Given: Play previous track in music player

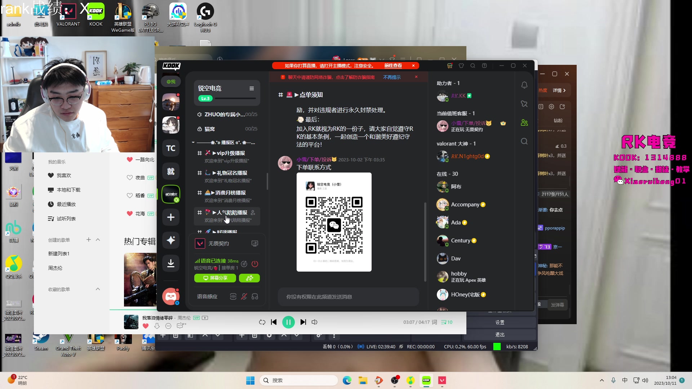Looking at the screenshot, I should (274, 322).
